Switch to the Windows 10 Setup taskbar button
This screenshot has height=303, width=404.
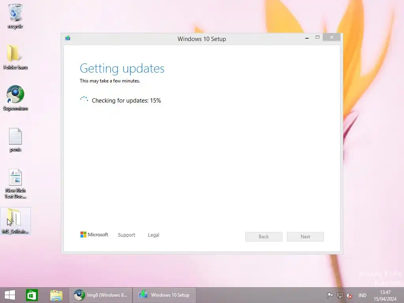click(165, 295)
